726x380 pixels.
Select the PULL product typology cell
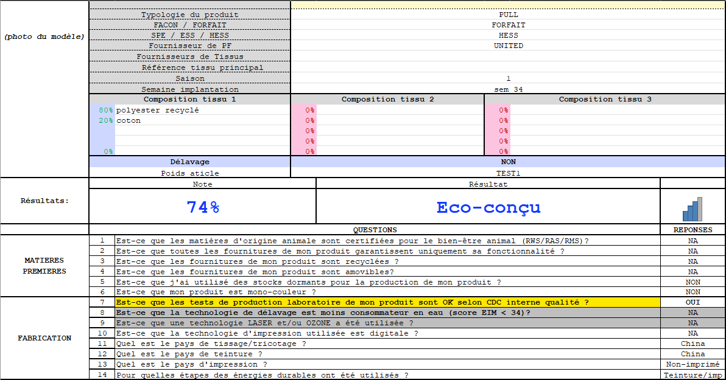pyautogui.click(x=508, y=15)
